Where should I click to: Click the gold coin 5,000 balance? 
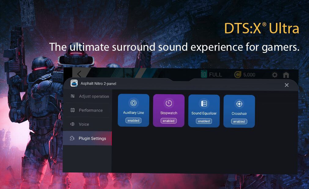click(x=245, y=75)
